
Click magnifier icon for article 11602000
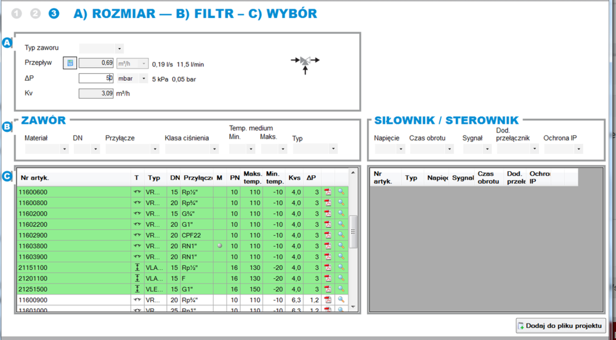pos(341,213)
